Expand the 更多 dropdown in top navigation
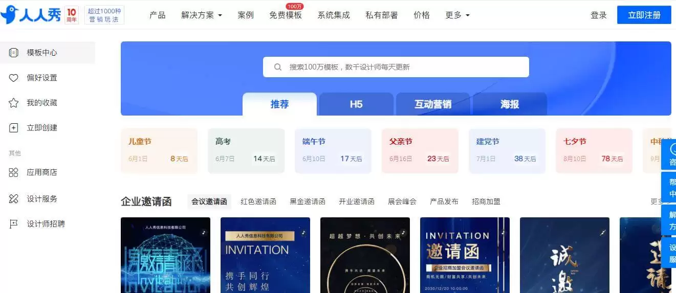The image size is (676, 293). [x=457, y=15]
